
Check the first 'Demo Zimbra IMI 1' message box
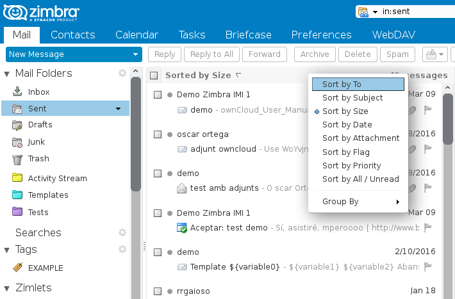point(158,95)
